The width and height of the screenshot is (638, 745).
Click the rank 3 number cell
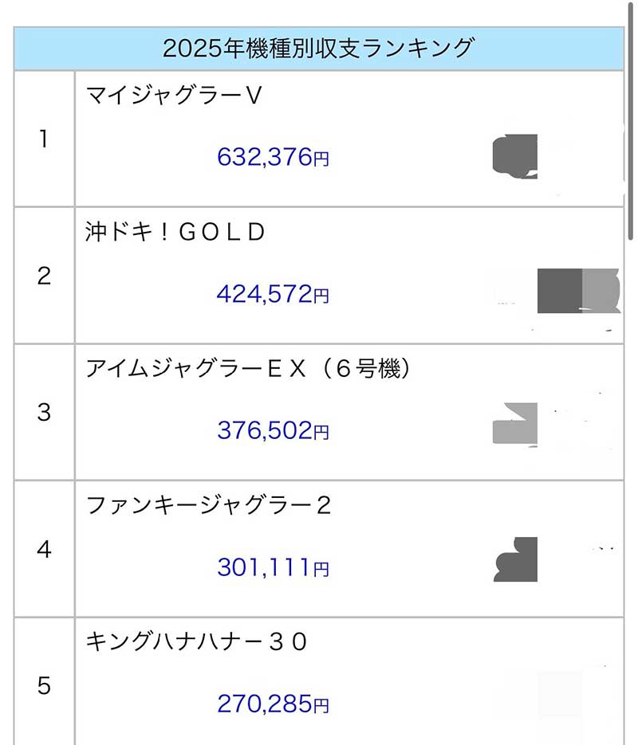click(44, 412)
